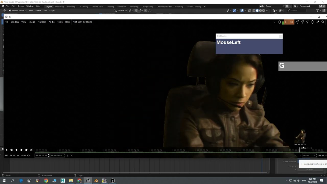Viewport: 327px width, 184px height.
Task: Open the djv Playback menu
Action: [x=42, y=22]
